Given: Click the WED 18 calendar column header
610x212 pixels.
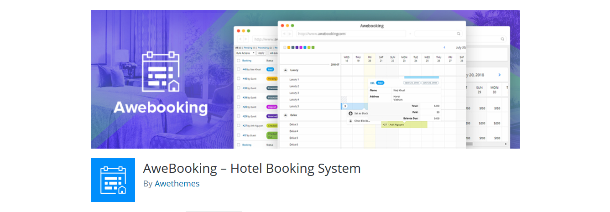Looking at the screenshot, I should 347,59.
